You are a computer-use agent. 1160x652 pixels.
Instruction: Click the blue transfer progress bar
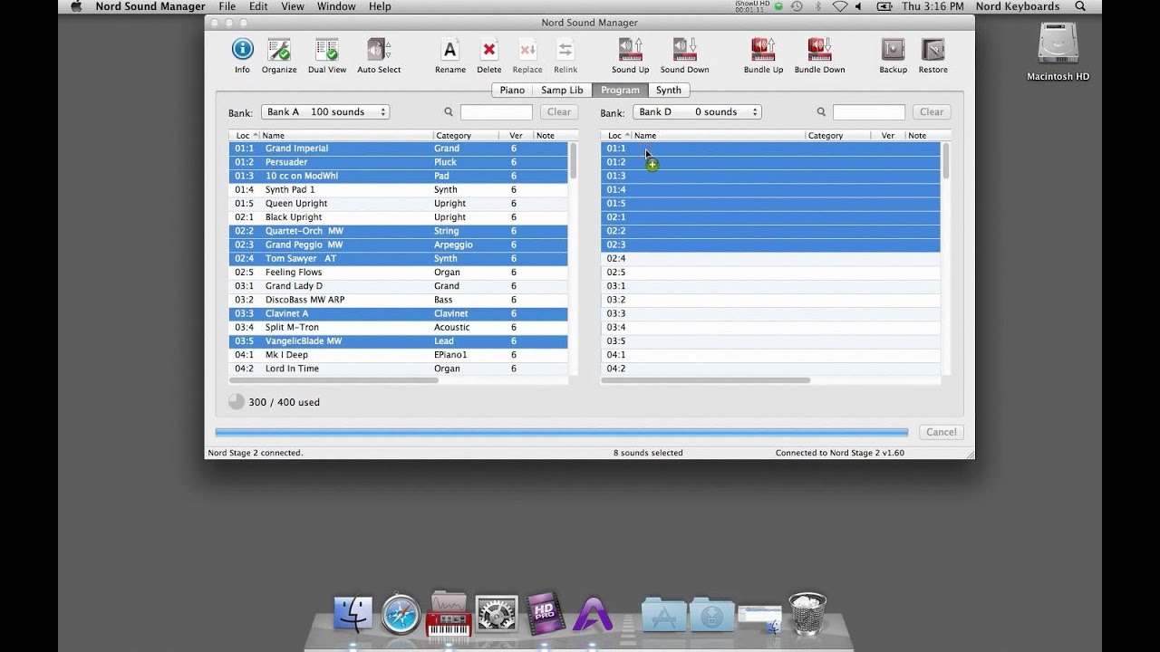pos(562,433)
